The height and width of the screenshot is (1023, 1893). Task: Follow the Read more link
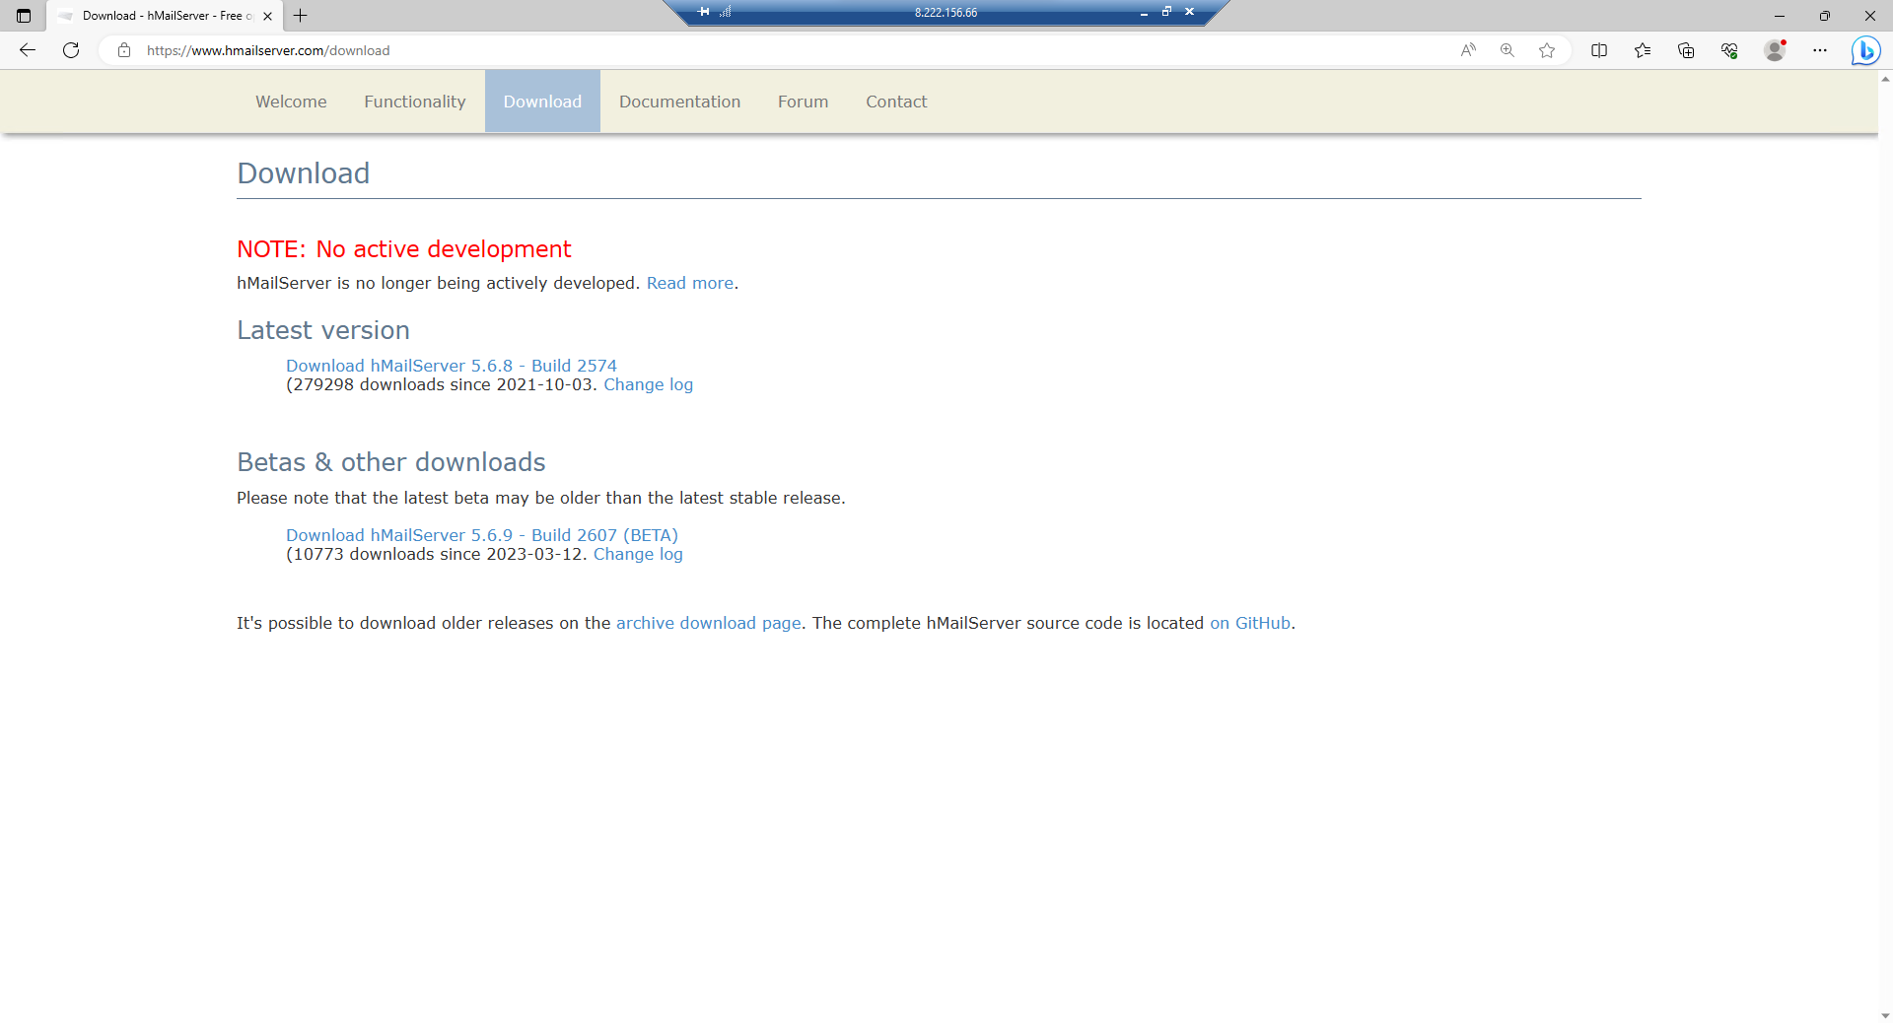tap(690, 283)
